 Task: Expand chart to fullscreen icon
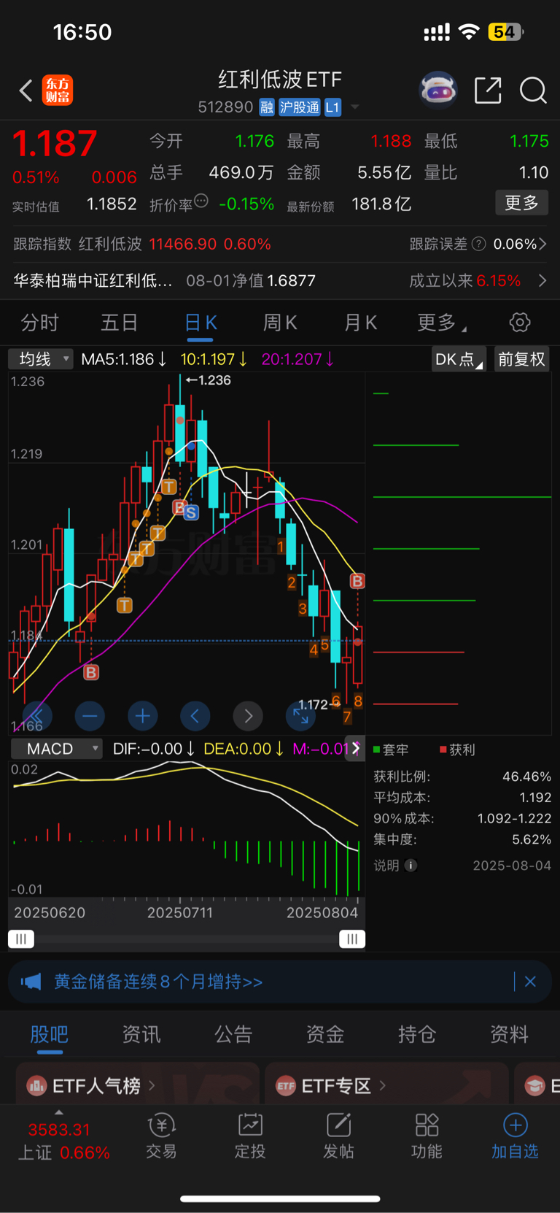pos(300,716)
